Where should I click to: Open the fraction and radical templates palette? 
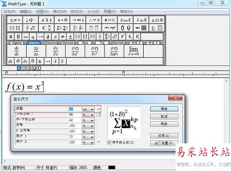point(31,28)
